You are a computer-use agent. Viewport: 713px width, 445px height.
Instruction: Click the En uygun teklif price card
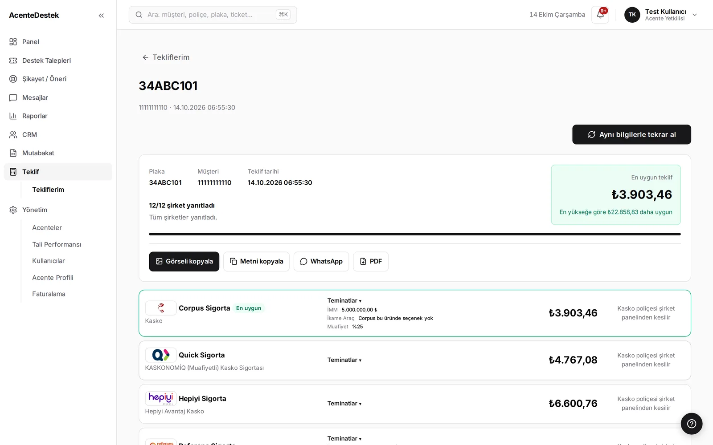coord(616,195)
